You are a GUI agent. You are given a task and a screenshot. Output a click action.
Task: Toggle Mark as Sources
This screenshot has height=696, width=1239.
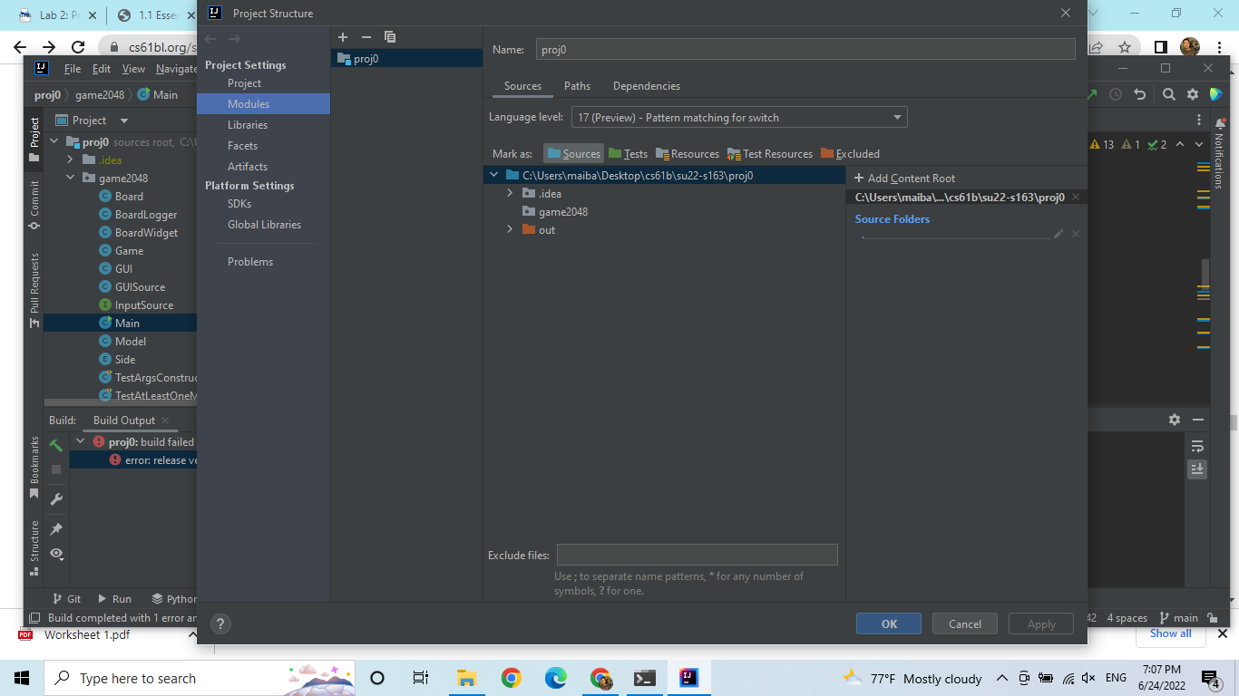[573, 154]
